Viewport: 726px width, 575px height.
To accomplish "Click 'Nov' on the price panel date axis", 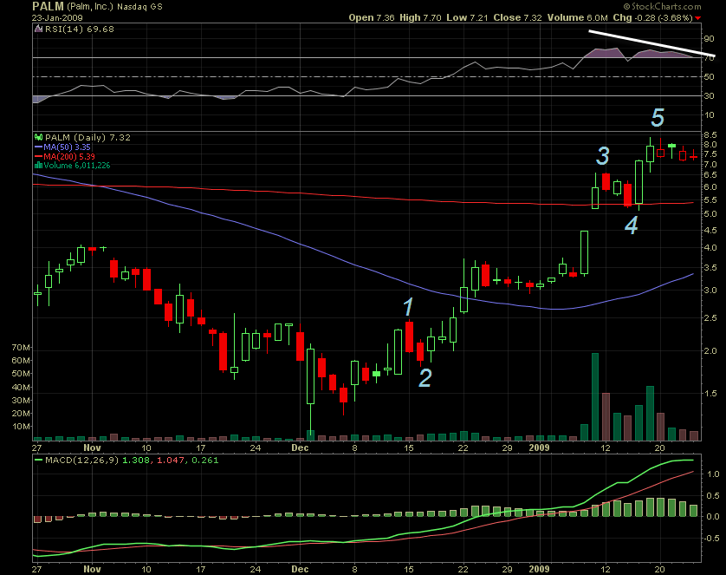I will (92, 448).
